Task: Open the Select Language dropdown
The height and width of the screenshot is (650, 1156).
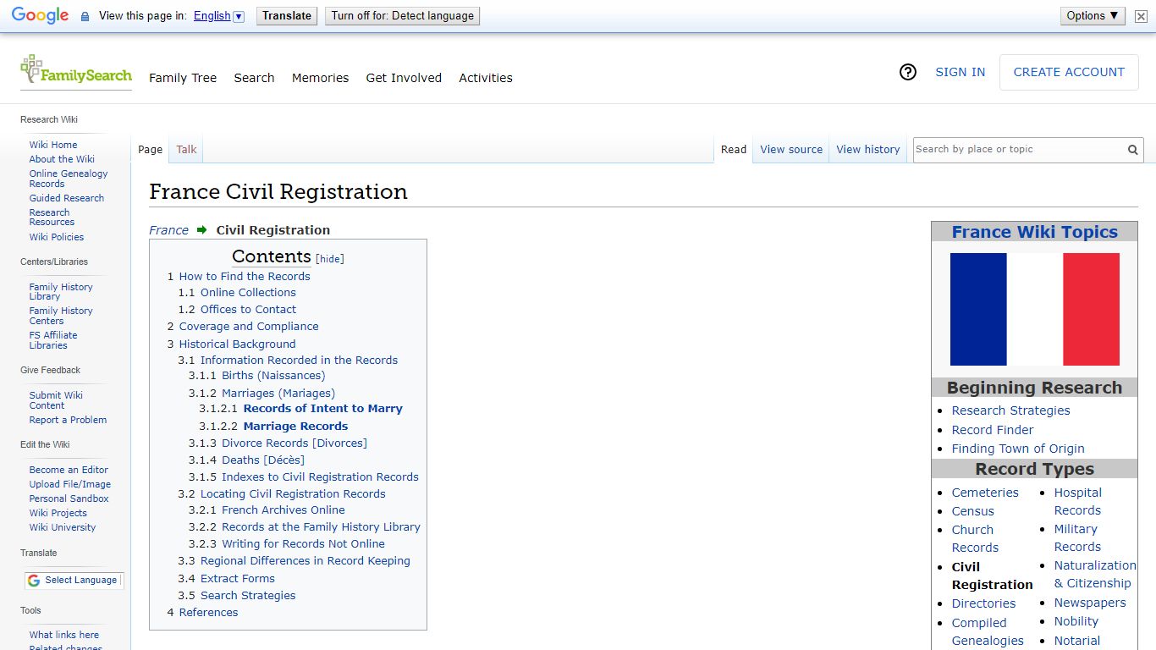Action: point(74,580)
